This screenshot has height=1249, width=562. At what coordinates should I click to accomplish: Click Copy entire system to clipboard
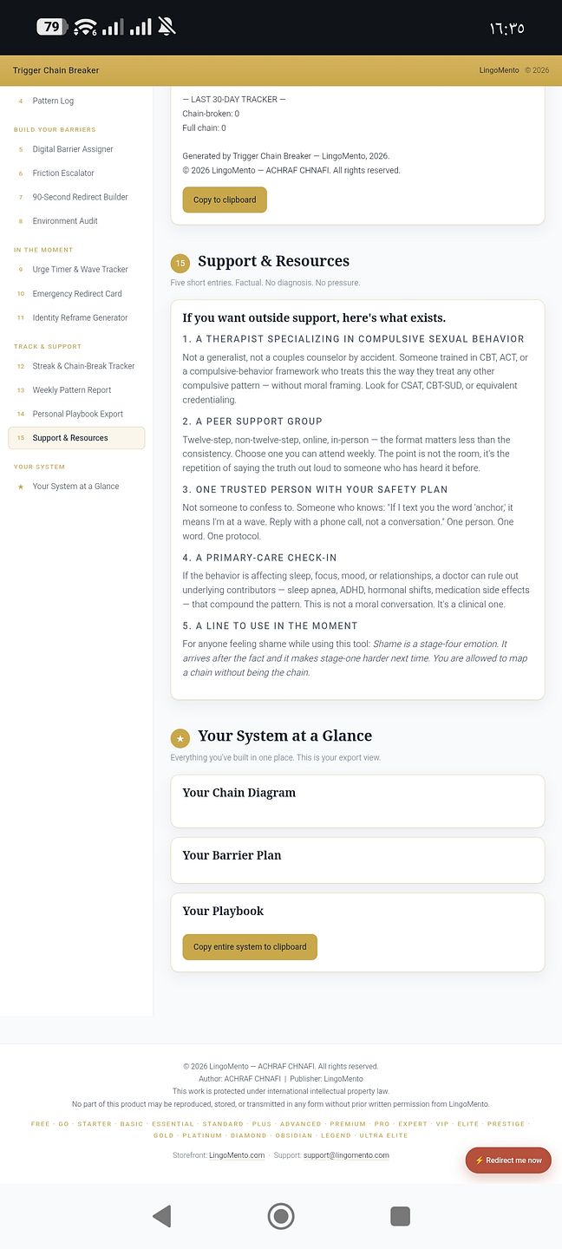250,947
